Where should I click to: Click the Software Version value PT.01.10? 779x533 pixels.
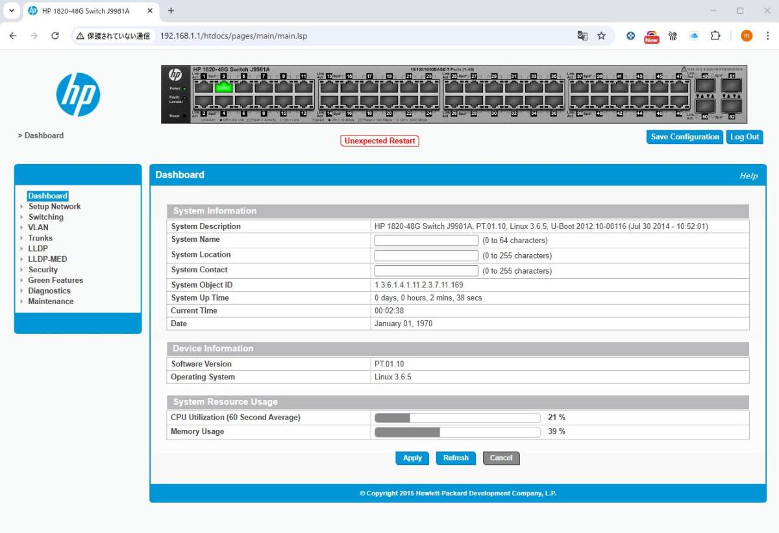(389, 364)
